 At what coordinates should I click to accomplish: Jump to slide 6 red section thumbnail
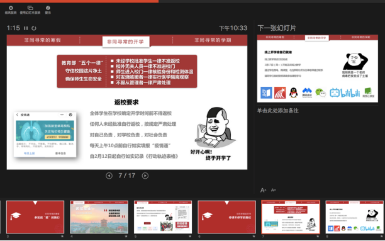tap(226, 217)
